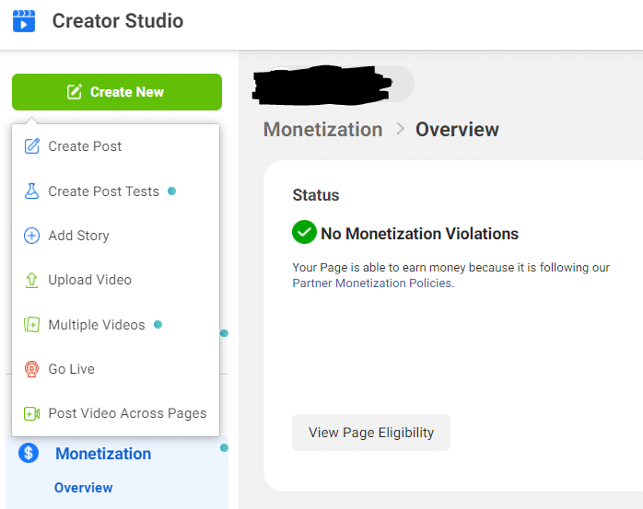The width and height of the screenshot is (643, 509).
Task: Click the Go Live broadcast icon
Action: (31, 369)
